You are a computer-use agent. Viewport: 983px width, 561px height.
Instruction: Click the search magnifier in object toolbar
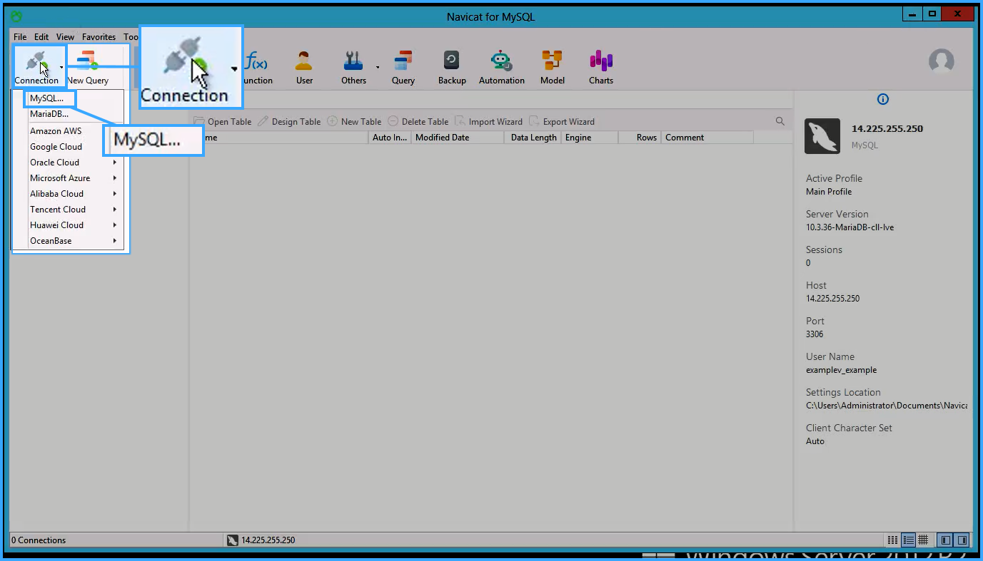[x=780, y=121]
